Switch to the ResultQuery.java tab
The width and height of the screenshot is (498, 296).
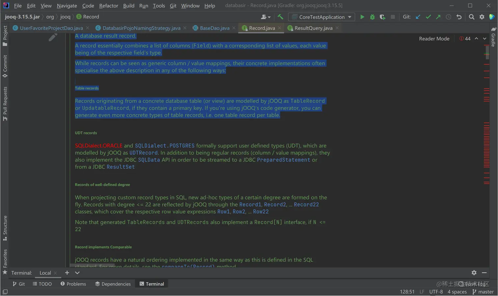(x=313, y=28)
